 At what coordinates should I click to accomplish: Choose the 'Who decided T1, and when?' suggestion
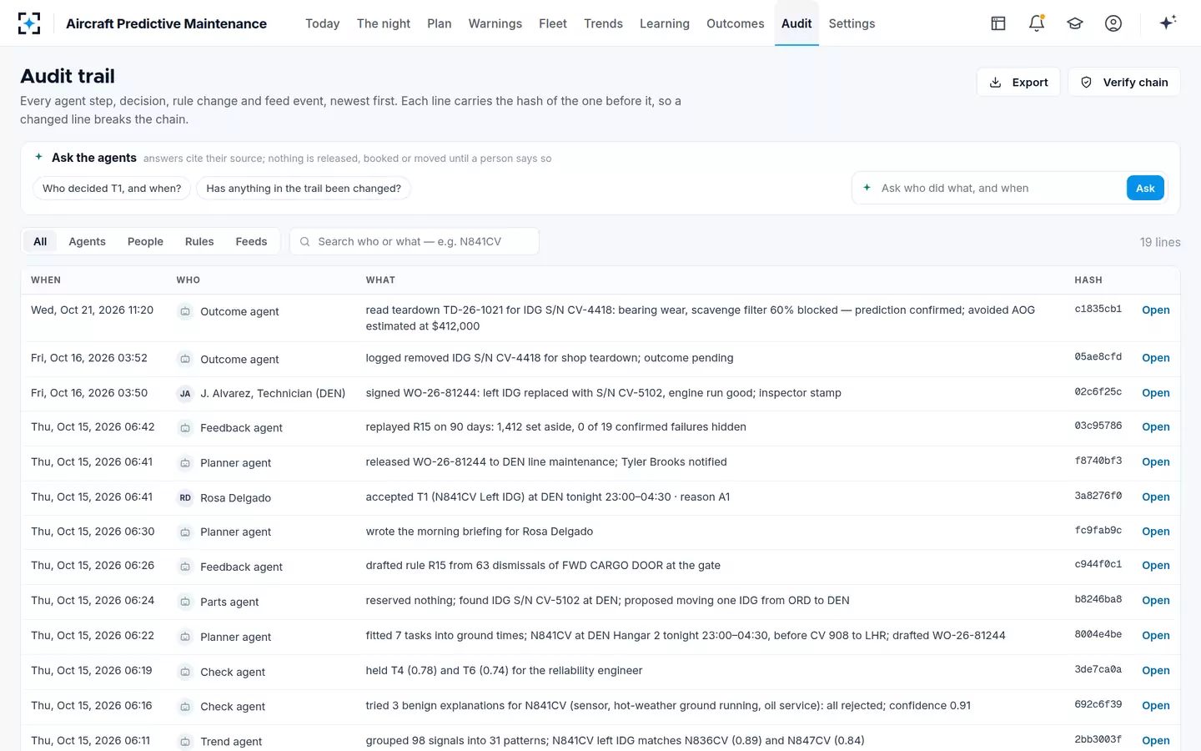click(112, 189)
